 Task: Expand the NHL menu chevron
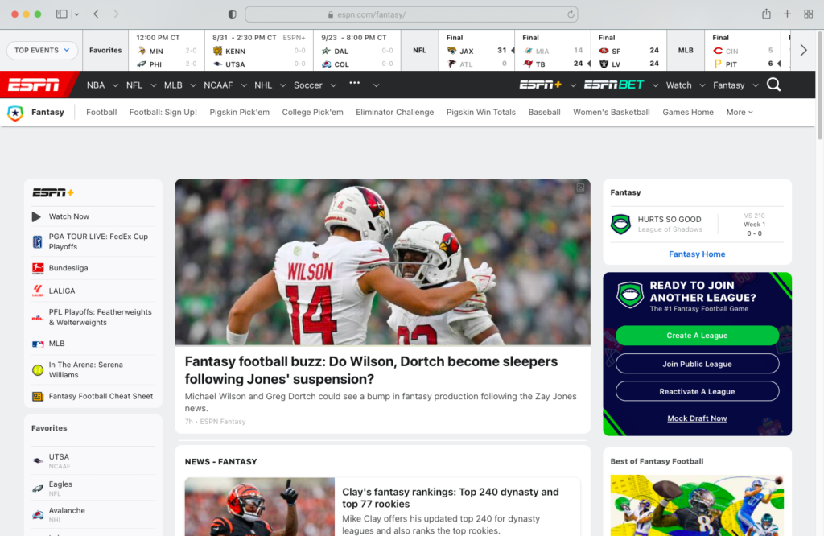[282, 85]
